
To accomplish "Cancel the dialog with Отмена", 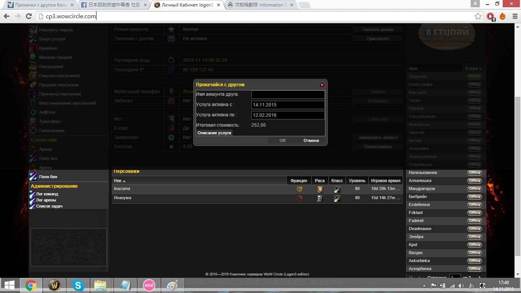I will point(311,140).
